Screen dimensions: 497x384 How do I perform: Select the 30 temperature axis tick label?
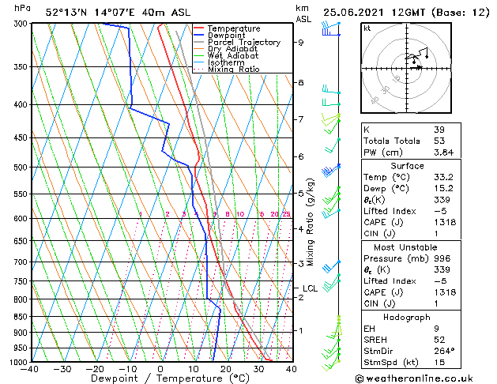tap(258, 369)
